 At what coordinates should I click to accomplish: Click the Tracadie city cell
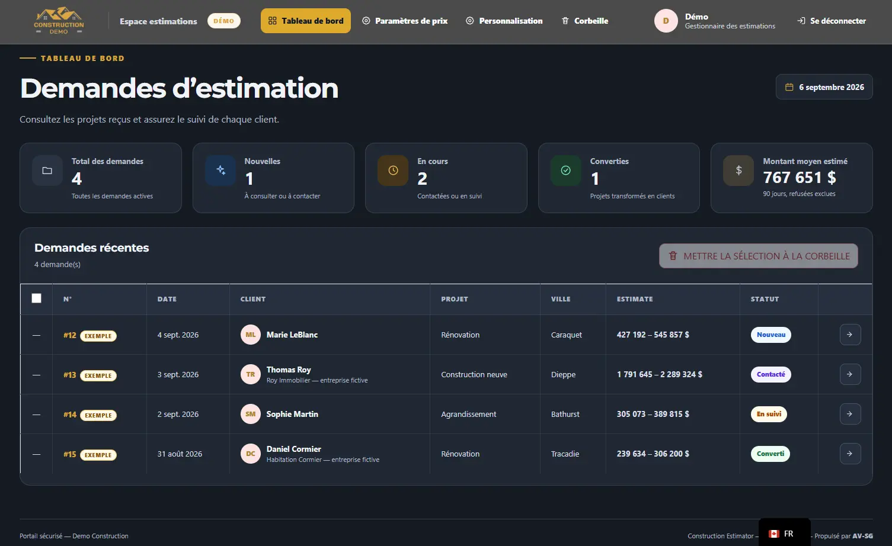pyautogui.click(x=565, y=454)
